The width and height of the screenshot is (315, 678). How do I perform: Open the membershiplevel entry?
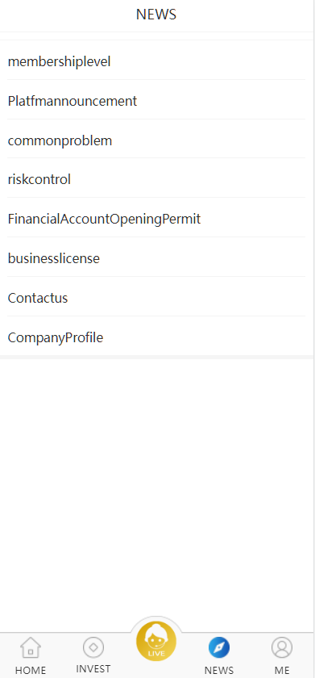coord(156,62)
